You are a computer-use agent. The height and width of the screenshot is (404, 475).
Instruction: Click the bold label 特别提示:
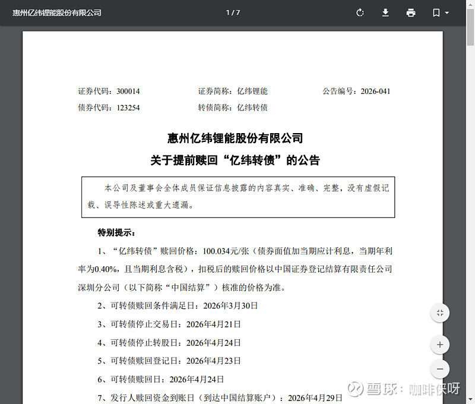(x=116, y=233)
